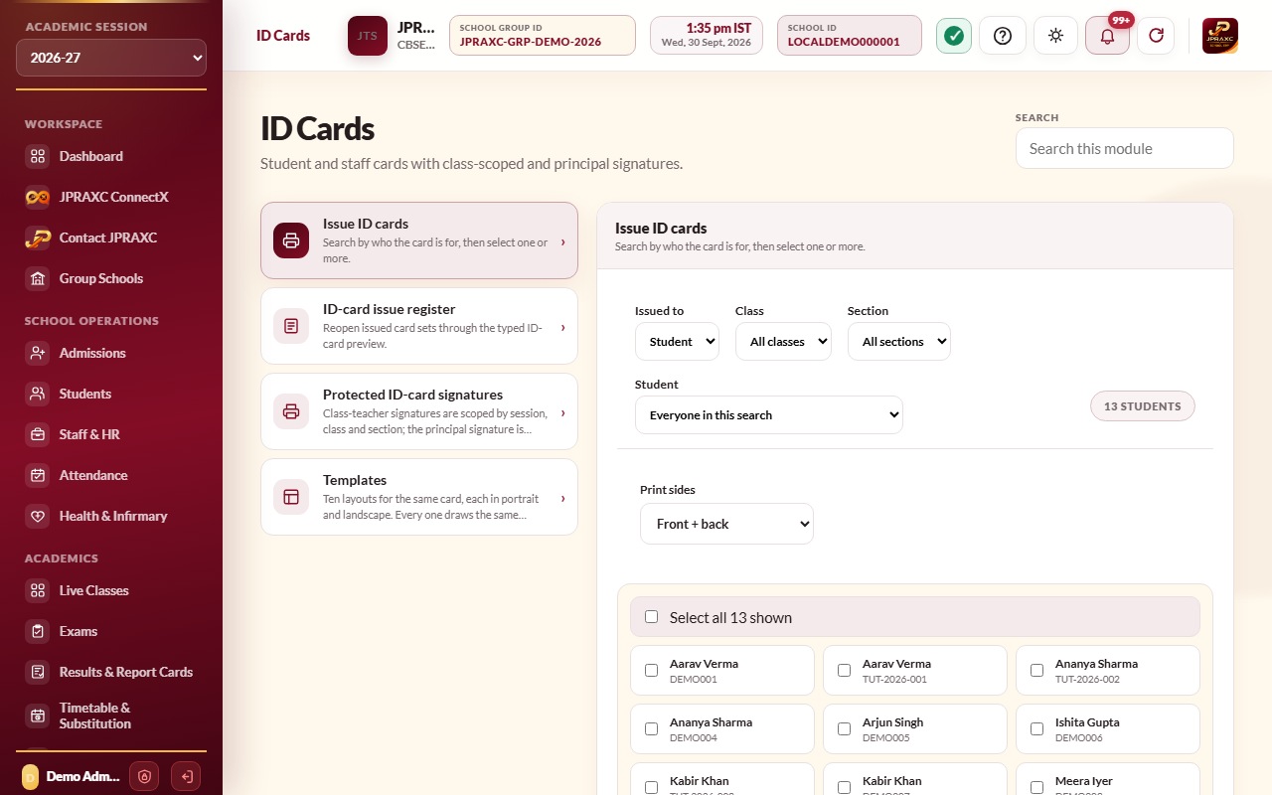Select Ananya Sharma TUT-2026-002 checkbox

[1037, 671]
